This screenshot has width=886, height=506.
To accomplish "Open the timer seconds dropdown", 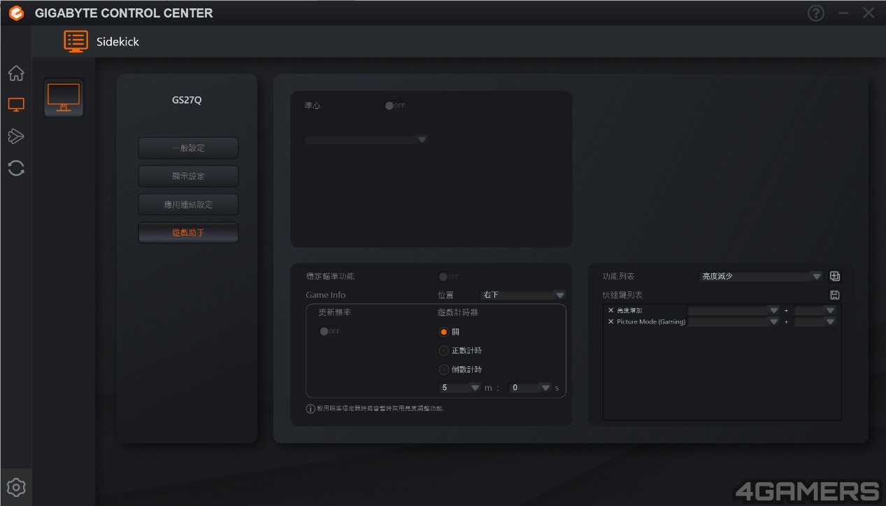I will [531, 388].
